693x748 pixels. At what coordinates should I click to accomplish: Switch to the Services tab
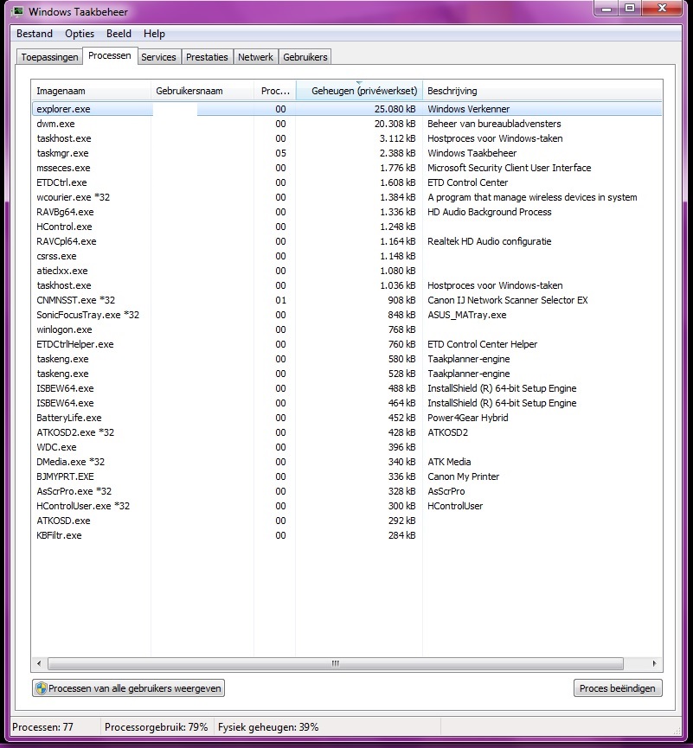[158, 57]
